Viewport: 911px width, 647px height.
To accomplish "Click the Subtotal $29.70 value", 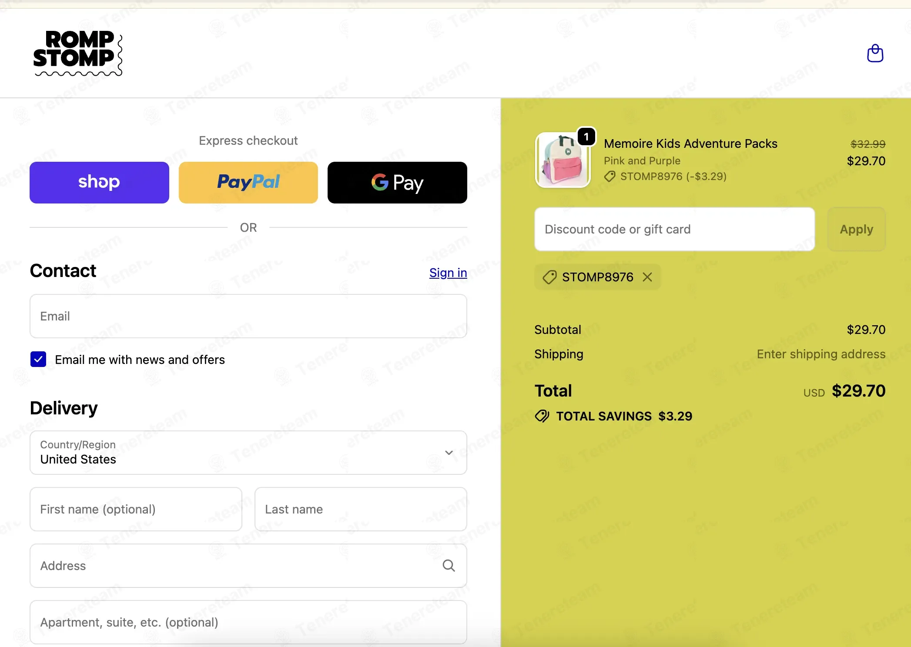I will 866,330.
